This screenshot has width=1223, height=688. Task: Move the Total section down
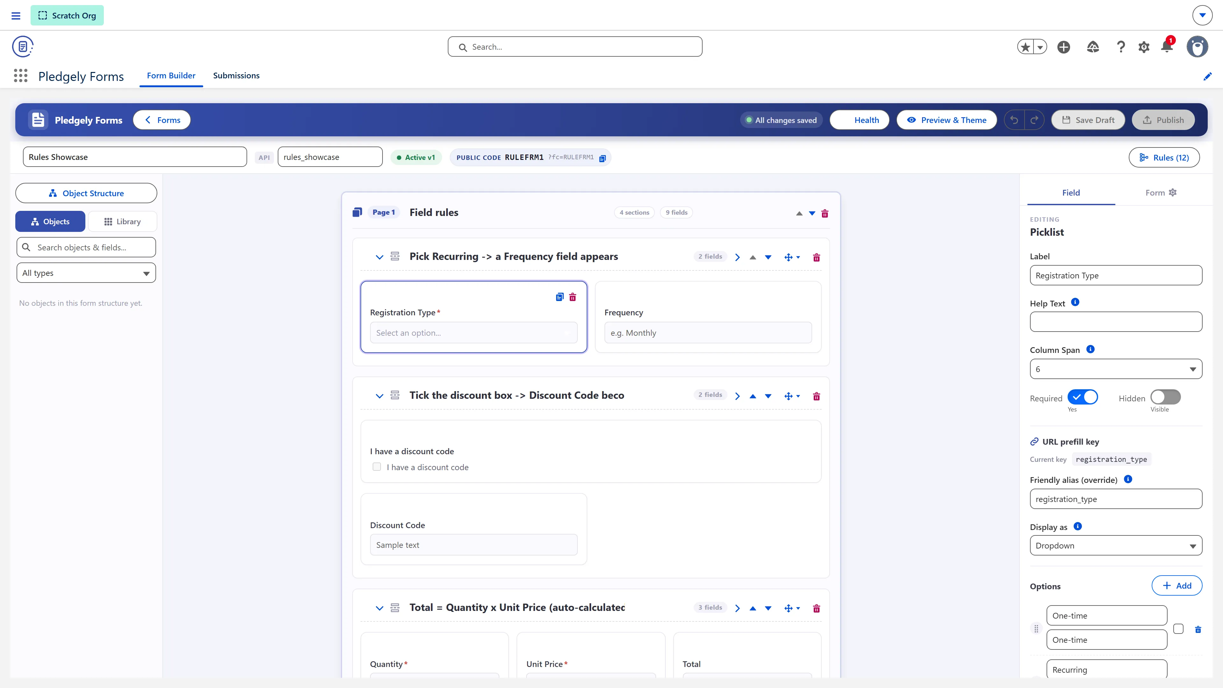[x=768, y=609]
